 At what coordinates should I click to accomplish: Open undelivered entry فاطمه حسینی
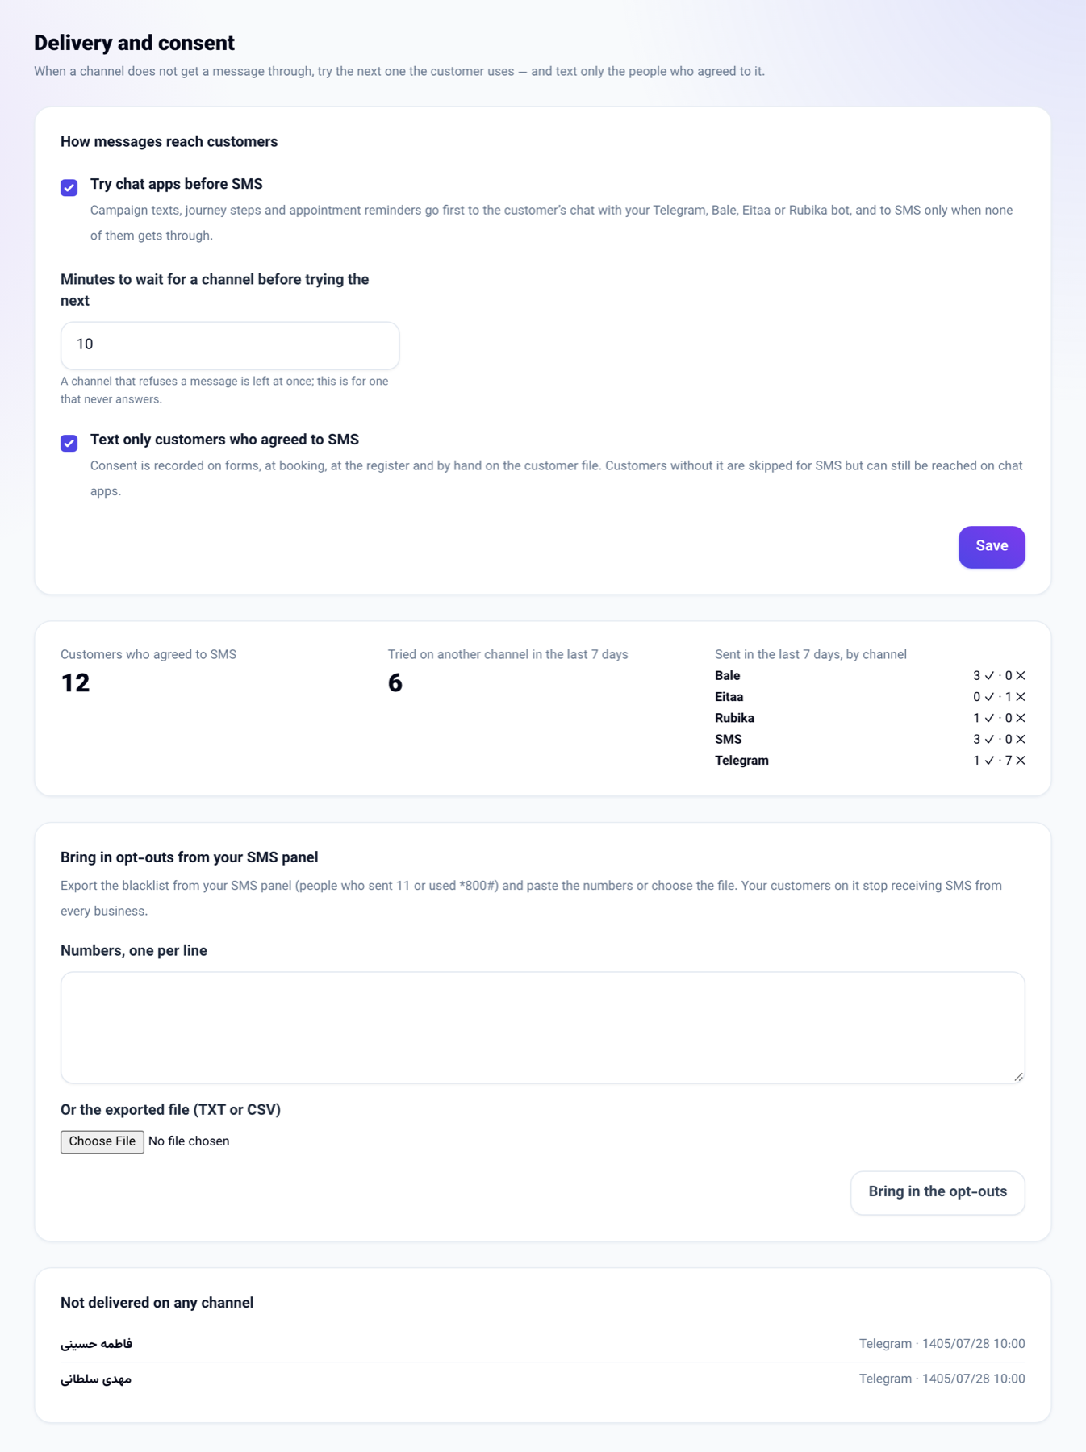(542, 1344)
